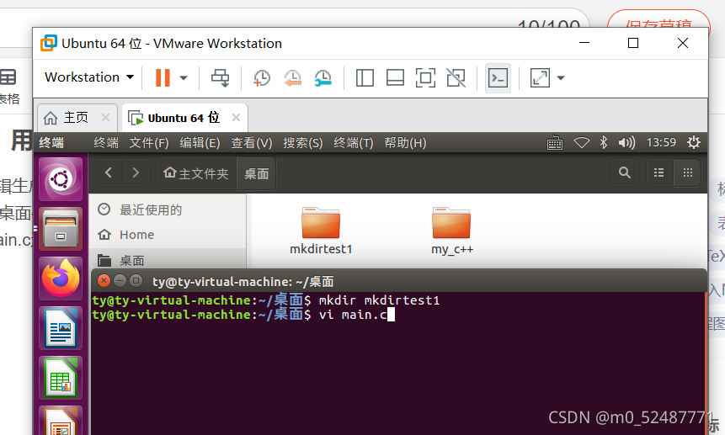The height and width of the screenshot is (435, 725).
Task: Select 桌面 in the sidebar
Action: [168, 259]
